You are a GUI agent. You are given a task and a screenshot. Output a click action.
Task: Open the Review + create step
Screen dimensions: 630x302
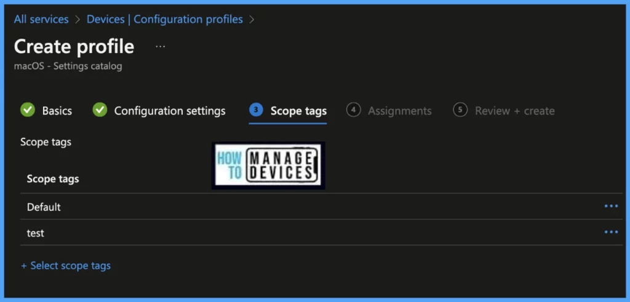pos(514,111)
